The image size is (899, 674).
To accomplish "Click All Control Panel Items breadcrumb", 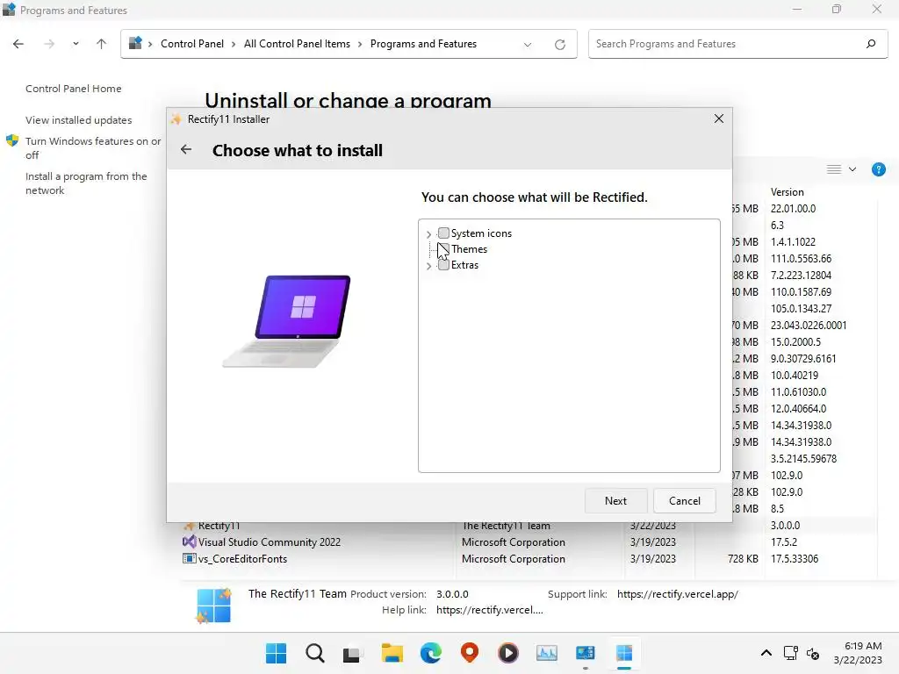I will click(x=297, y=44).
